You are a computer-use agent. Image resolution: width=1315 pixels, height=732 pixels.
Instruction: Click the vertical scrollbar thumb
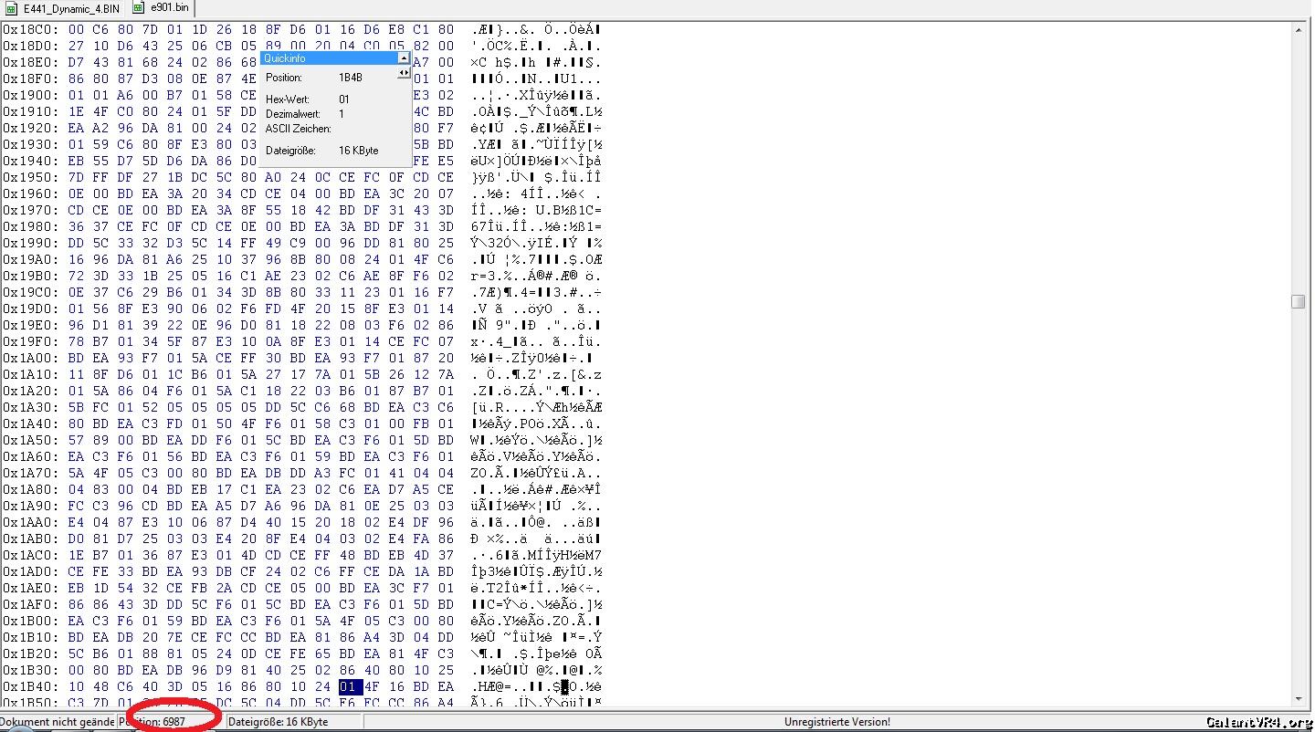click(x=1298, y=302)
